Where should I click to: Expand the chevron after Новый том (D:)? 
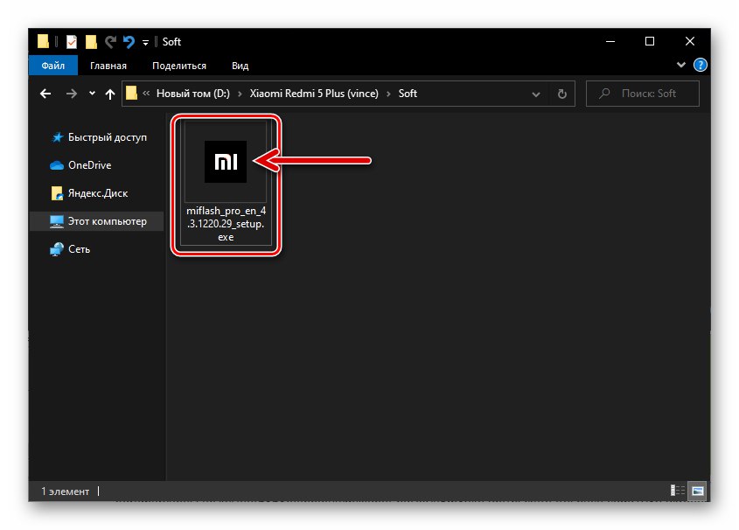[x=240, y=94]
